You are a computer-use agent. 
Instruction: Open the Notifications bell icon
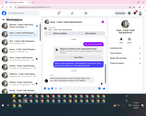pos(135,13)
